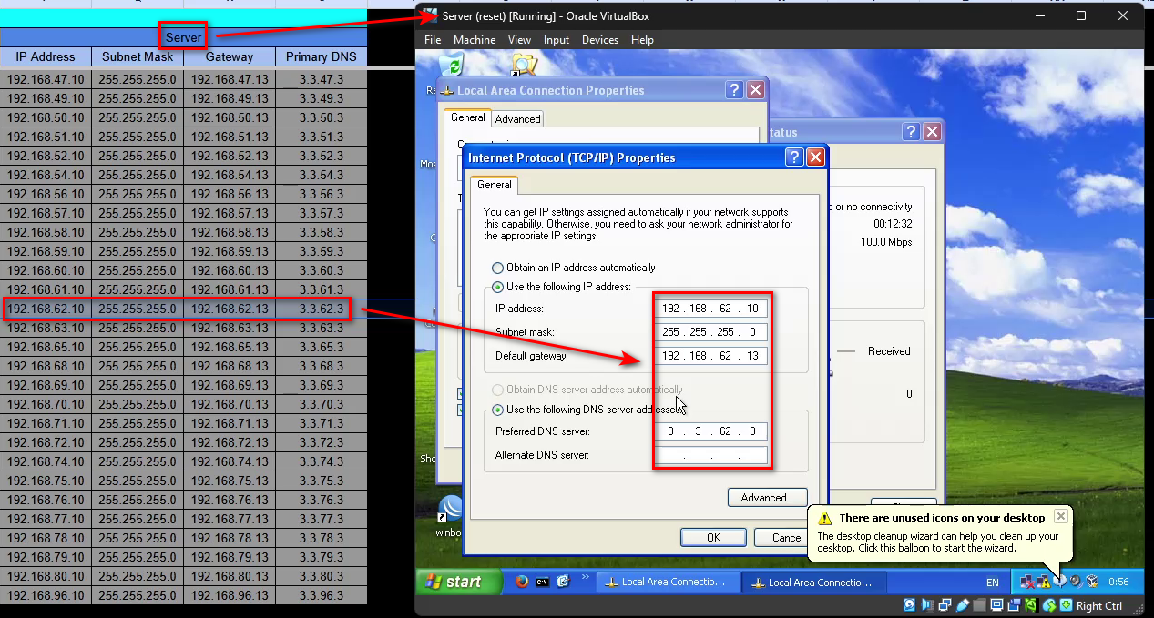Click the green CPU status icon in VirtualBox
1154x618 pixels.
(1031, 605)
